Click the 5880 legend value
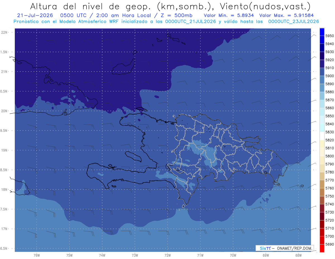Image resolution: width=335 pixels, height=259 pixels. click(x=329, y=92)
